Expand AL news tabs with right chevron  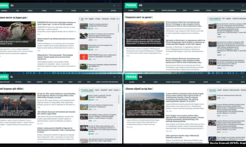point(120,90)
